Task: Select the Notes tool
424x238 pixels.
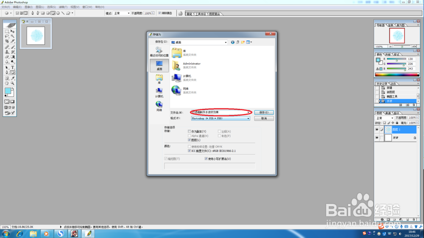Action: 7,78
